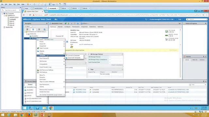Choose Export OVF Template in submenu

point(74,58)
